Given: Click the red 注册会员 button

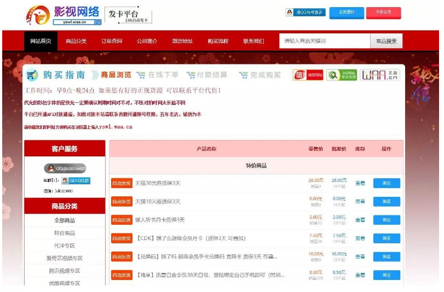Looking at the screenshot, I should tap(383, 13).
